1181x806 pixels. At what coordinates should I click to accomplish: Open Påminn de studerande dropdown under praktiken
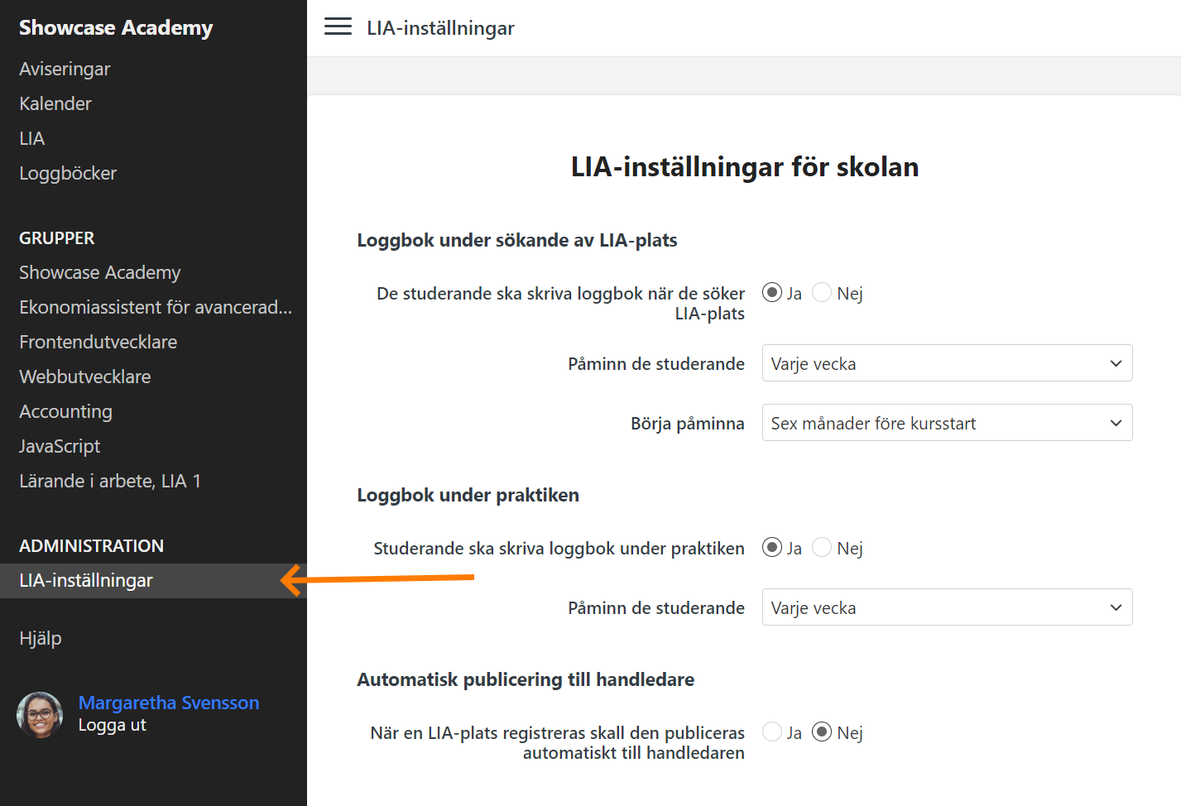tap(946, 607)
